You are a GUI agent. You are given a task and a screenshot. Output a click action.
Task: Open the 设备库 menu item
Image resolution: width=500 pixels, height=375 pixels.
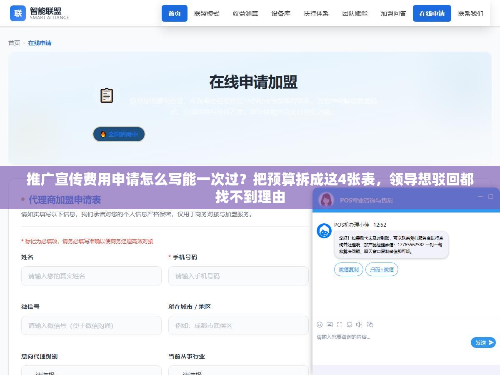[x=281, y=13]
